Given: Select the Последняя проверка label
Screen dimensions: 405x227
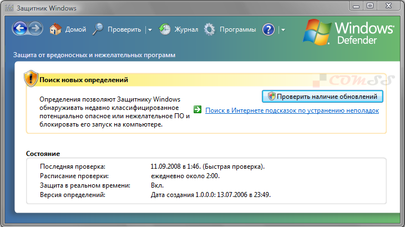Looking at the screenshot, I should click(x=73, y=167).
